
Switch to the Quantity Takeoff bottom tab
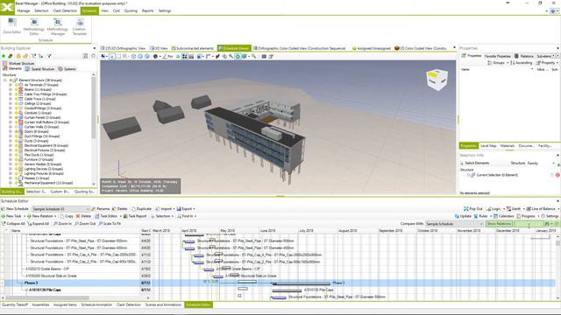[15, 304]
